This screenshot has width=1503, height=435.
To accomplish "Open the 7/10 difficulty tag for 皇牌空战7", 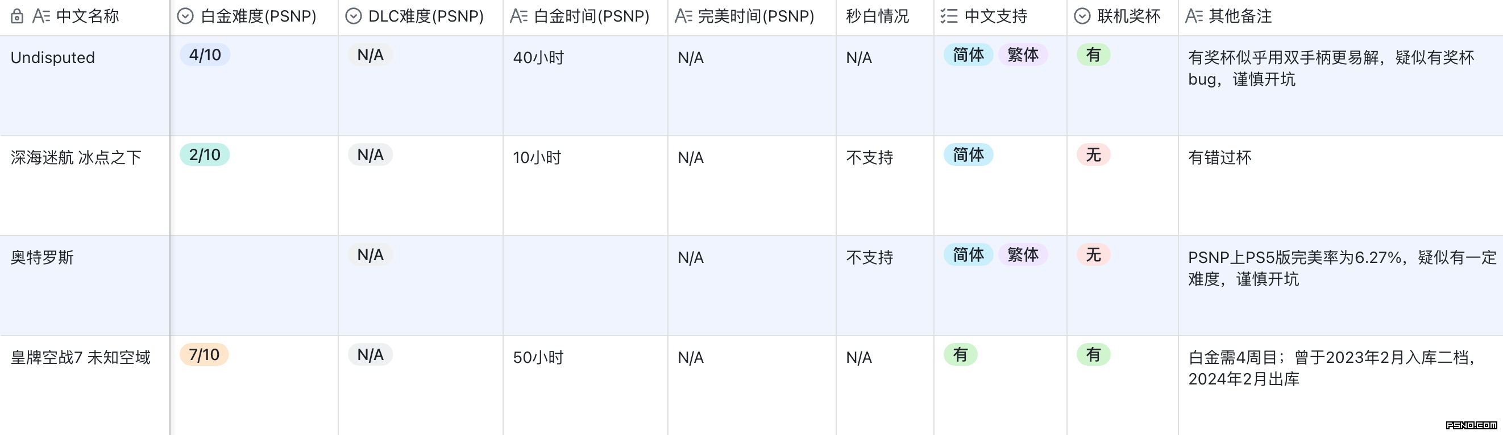I will point(204,355).
